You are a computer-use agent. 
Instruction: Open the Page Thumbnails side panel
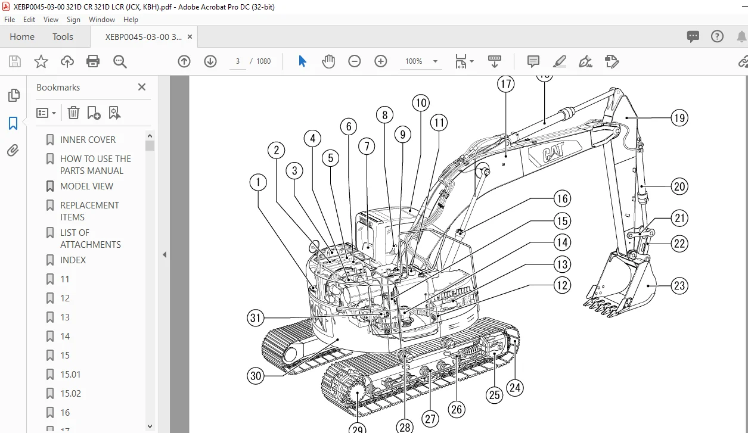tap(13, 95)
